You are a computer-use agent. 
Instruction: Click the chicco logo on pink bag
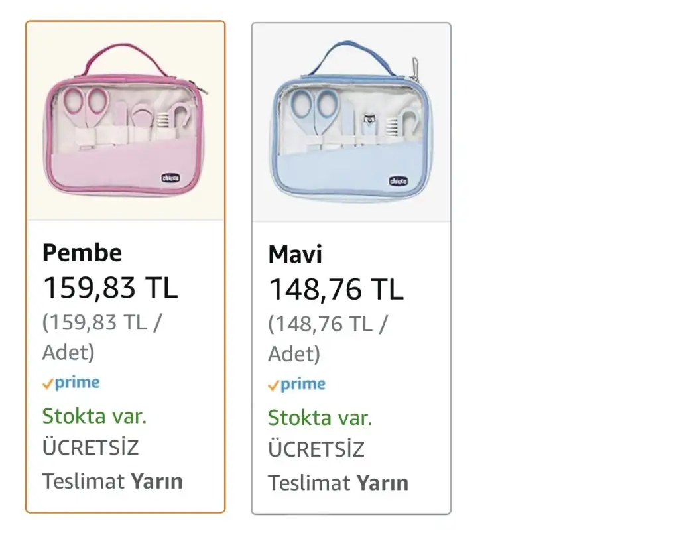point(170,178)
